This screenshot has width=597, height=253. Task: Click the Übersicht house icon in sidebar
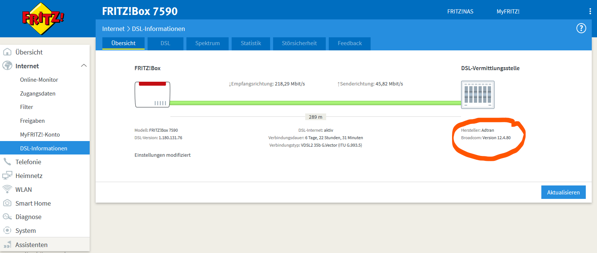[x=7, y=52]
